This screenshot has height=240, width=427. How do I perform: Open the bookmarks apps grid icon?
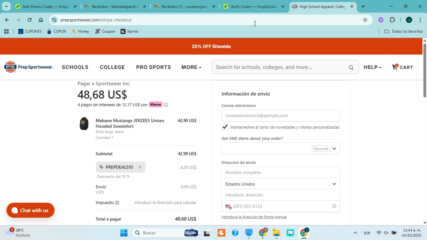tap(6, 32)
